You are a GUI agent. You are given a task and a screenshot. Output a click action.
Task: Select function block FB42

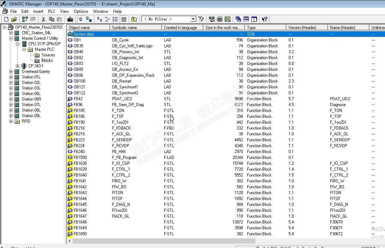click(78, 99)
